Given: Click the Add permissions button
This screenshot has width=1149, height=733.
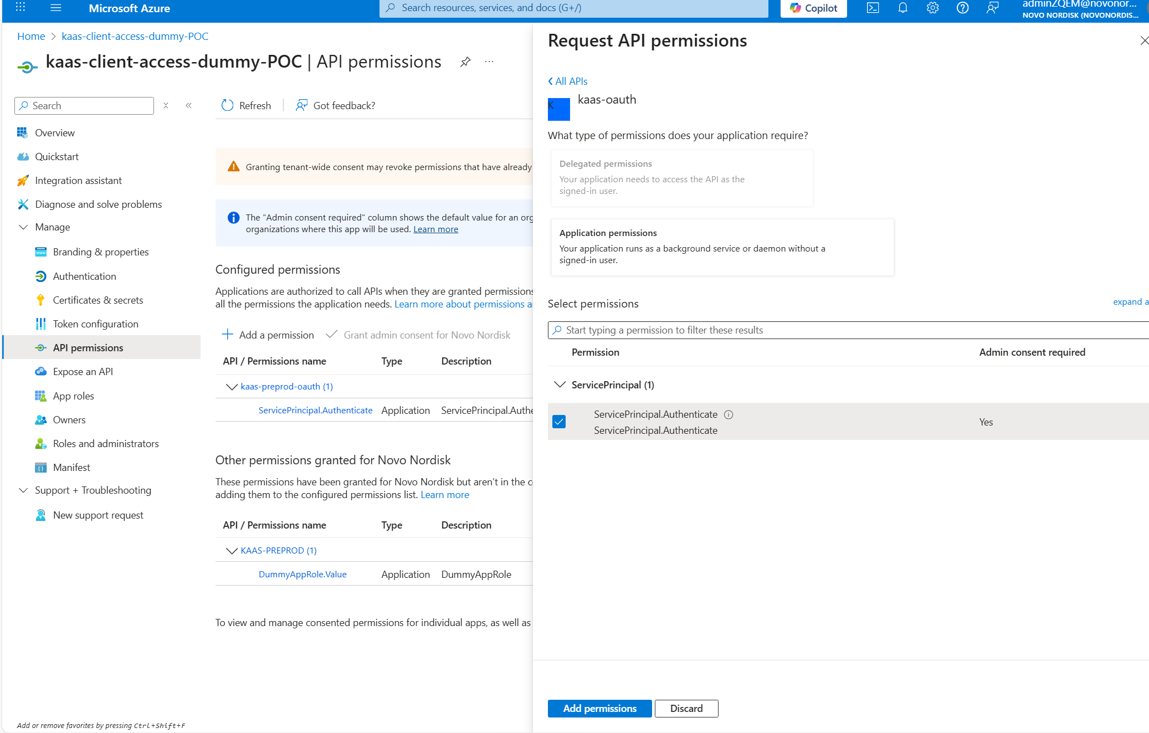Looking at the screenshot, I should tap(599, 709).
